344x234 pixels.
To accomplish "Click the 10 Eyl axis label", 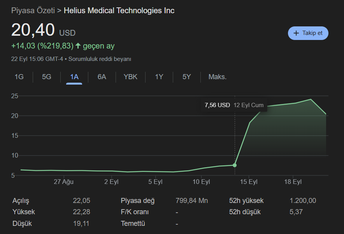I will (201, 182).
